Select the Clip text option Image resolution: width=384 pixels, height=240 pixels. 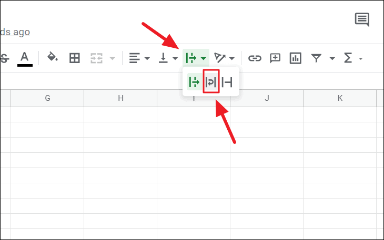coord(227,82)
